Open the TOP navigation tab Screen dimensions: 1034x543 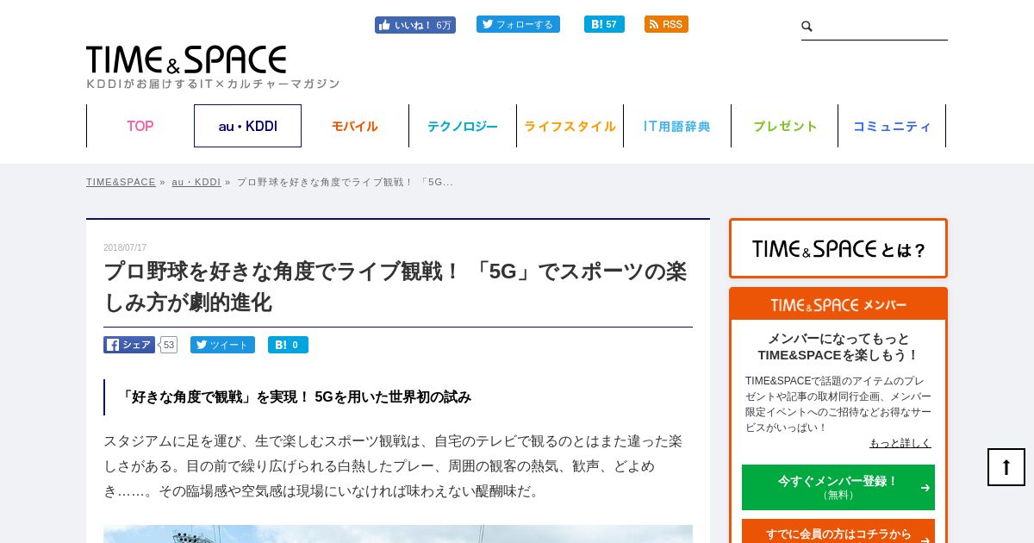coord(140,126)
